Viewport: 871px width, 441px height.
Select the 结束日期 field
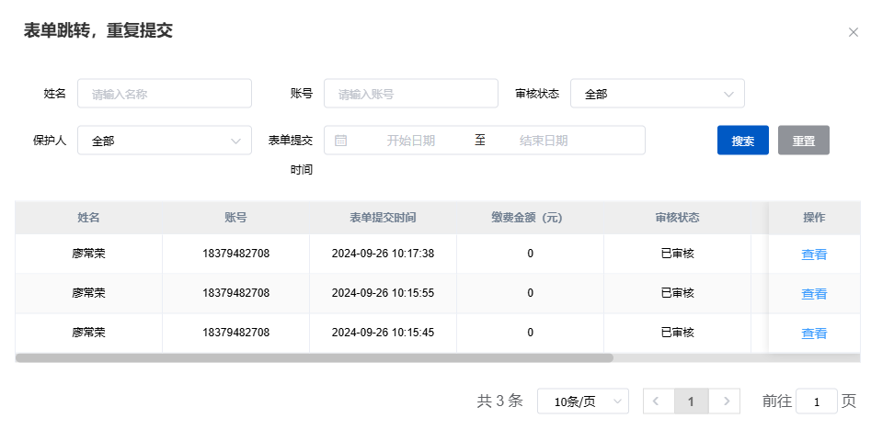(544, 141)
